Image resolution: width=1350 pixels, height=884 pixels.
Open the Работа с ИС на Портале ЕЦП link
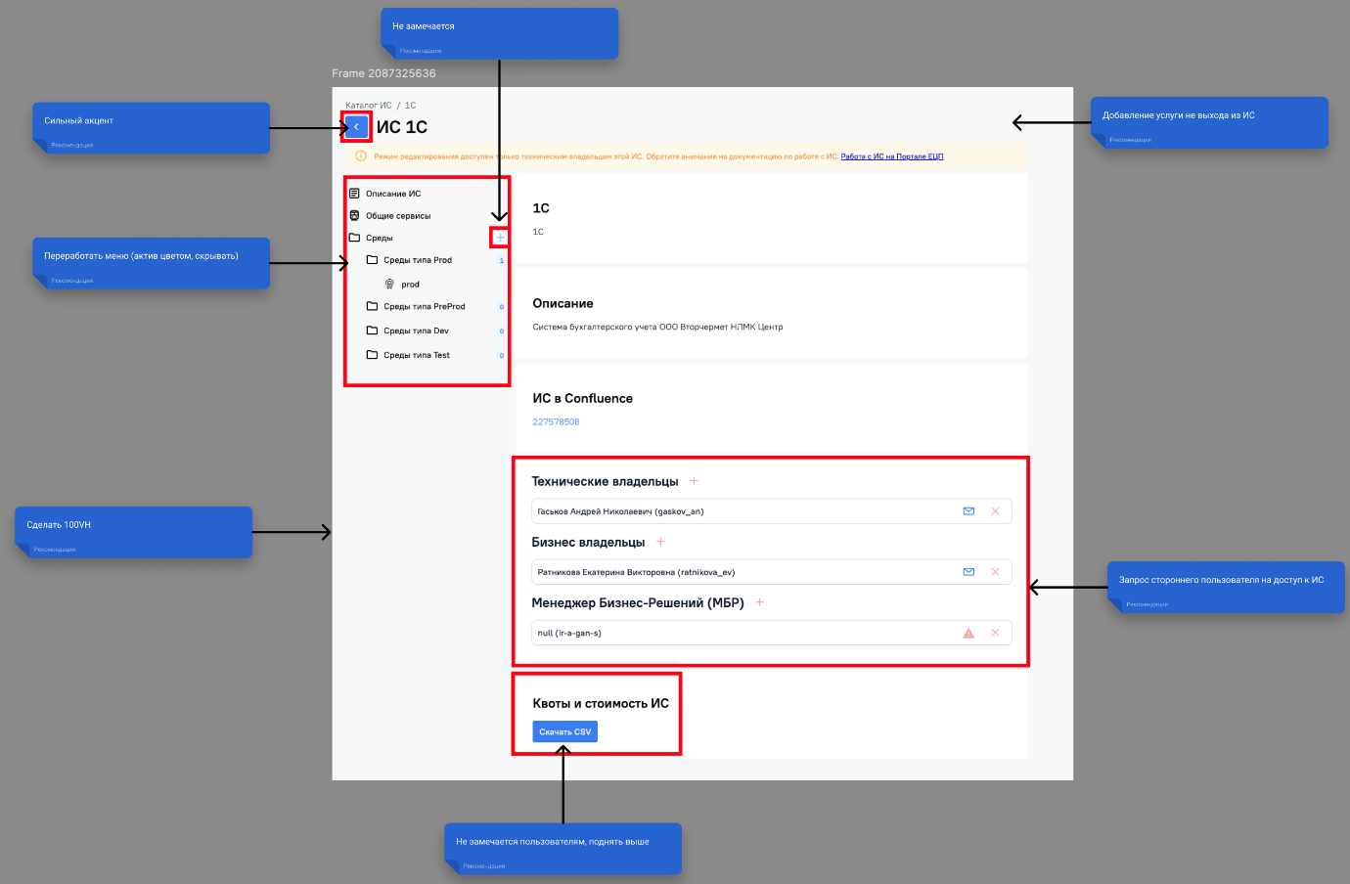(893, 155)
